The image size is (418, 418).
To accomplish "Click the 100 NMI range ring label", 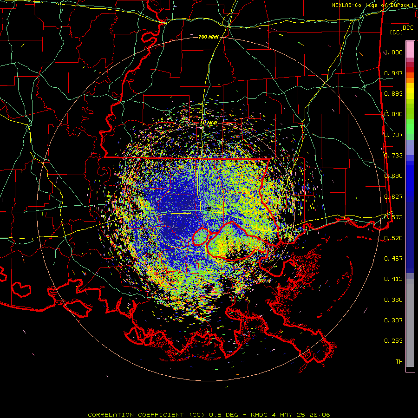I will click(209, 37).
